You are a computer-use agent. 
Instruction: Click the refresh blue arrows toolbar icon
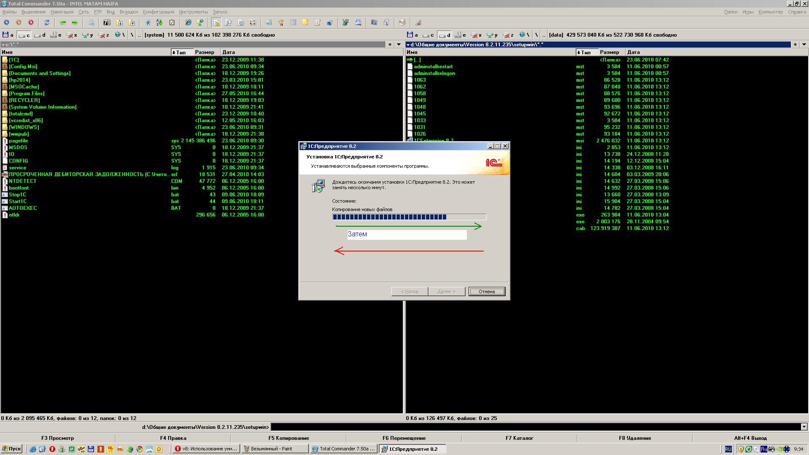coord(47,23)
